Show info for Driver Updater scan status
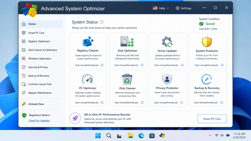 tap(182, 65)
